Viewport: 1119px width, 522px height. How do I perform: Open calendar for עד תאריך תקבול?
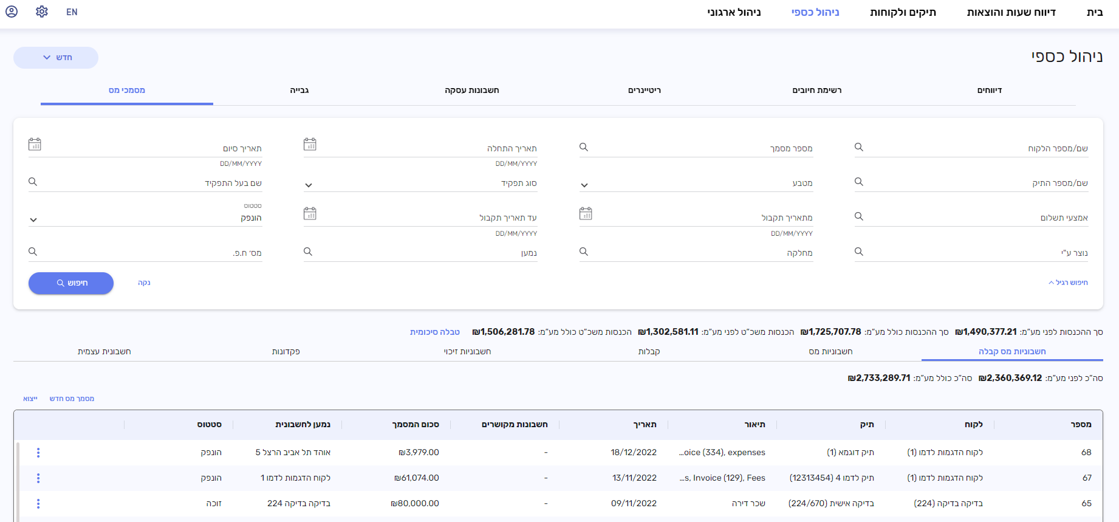(310, 214)
